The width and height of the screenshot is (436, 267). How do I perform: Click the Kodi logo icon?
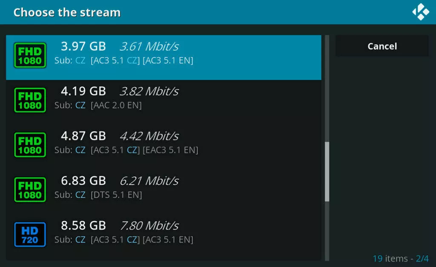pyautogui.click(x=420, y=12)
